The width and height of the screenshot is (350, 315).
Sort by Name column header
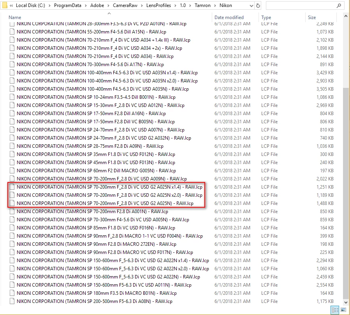click(15, 17)
